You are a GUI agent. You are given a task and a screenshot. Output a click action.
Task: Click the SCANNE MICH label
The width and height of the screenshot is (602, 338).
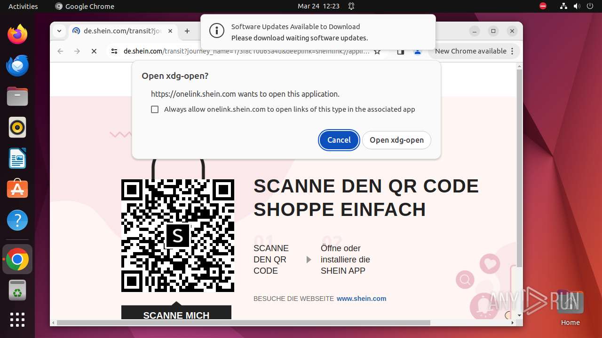(176, 315)
